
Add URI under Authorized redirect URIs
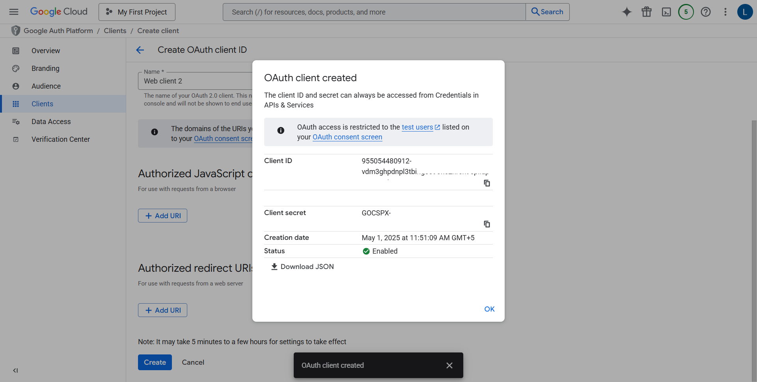(162, 310)
